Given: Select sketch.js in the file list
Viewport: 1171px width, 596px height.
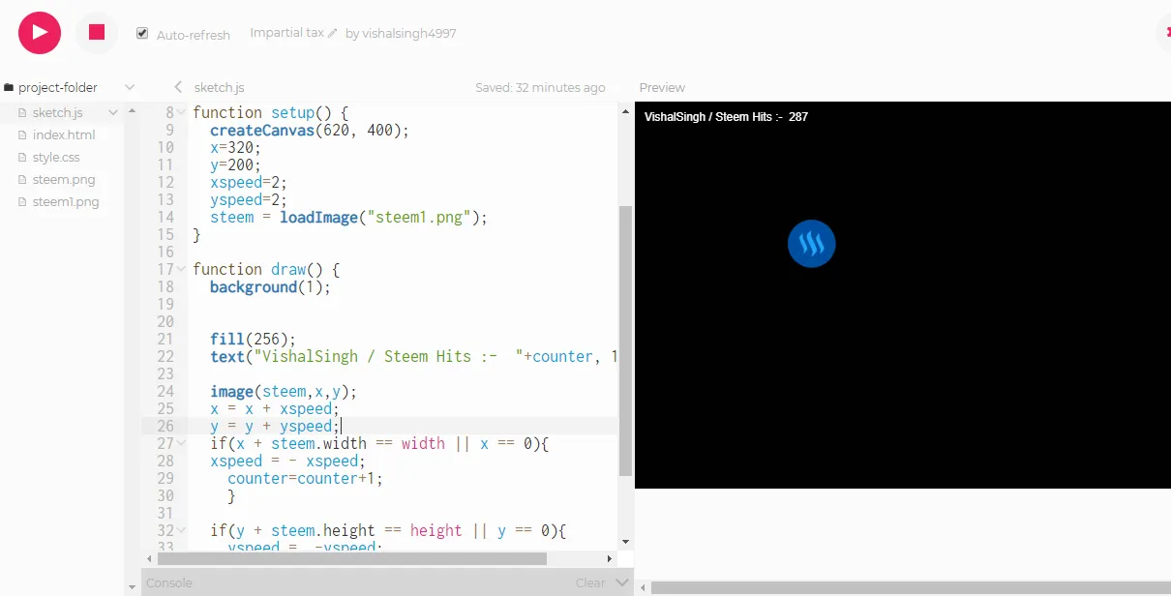Looking at the screenshot, I should point(58,112).
